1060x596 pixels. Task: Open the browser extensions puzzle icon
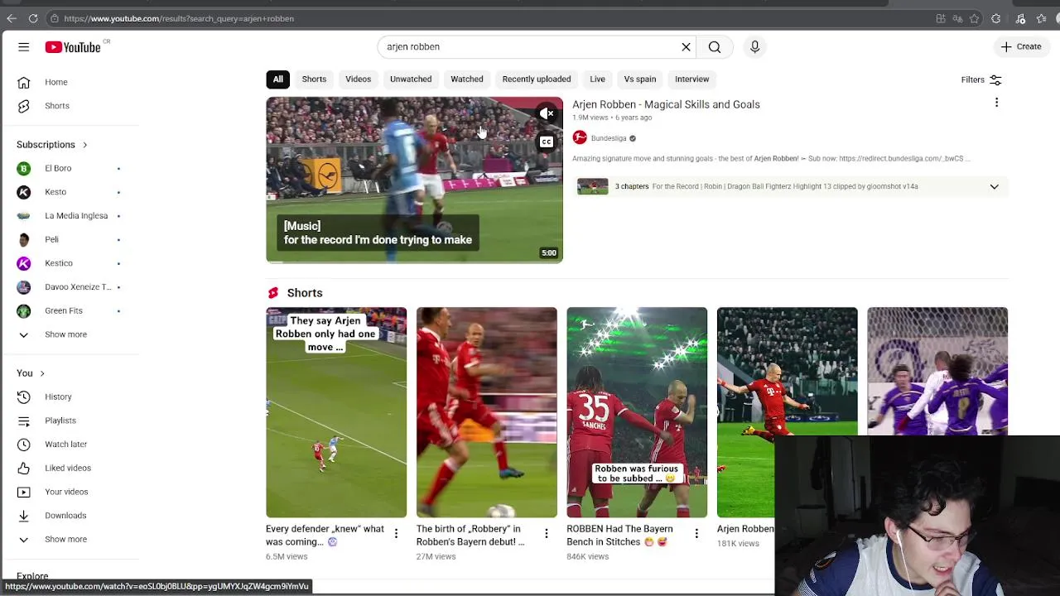coord(996,18)
